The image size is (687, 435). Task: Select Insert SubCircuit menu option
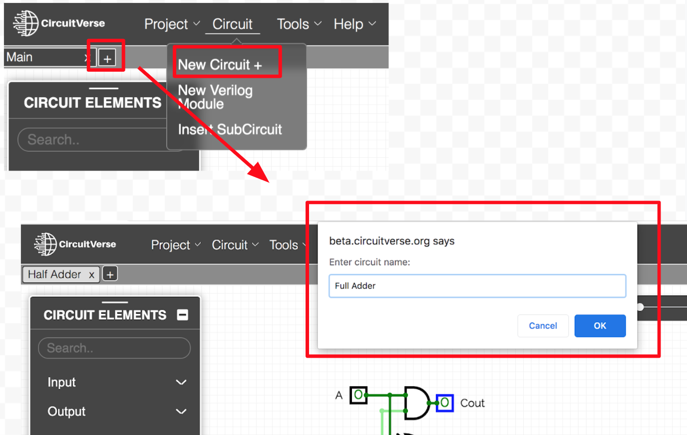coord(230,130)
